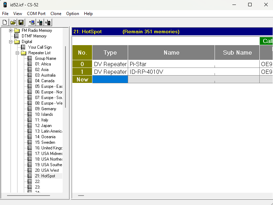Expand the FM Radio Memory node

[10, 31]
